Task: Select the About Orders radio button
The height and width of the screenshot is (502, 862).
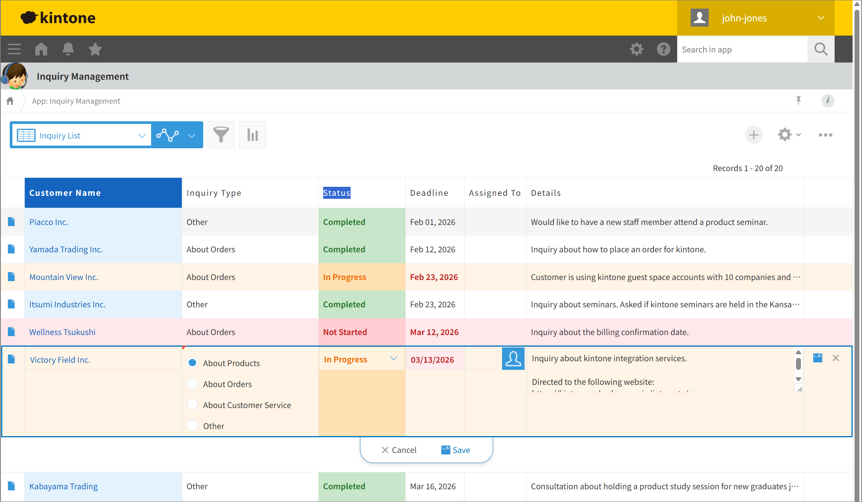Action: (x=192, y=384)
